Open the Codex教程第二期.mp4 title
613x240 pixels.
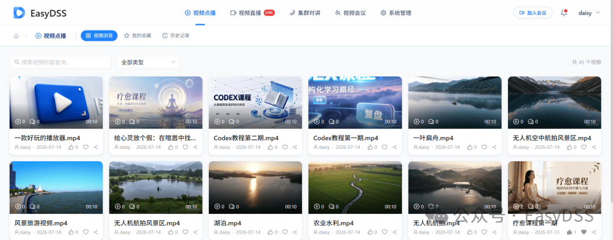pos(246,138)
